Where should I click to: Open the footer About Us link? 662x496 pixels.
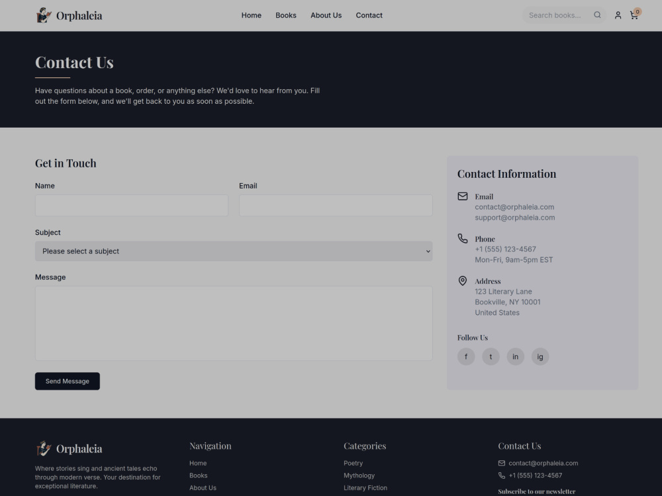(203, 487)
